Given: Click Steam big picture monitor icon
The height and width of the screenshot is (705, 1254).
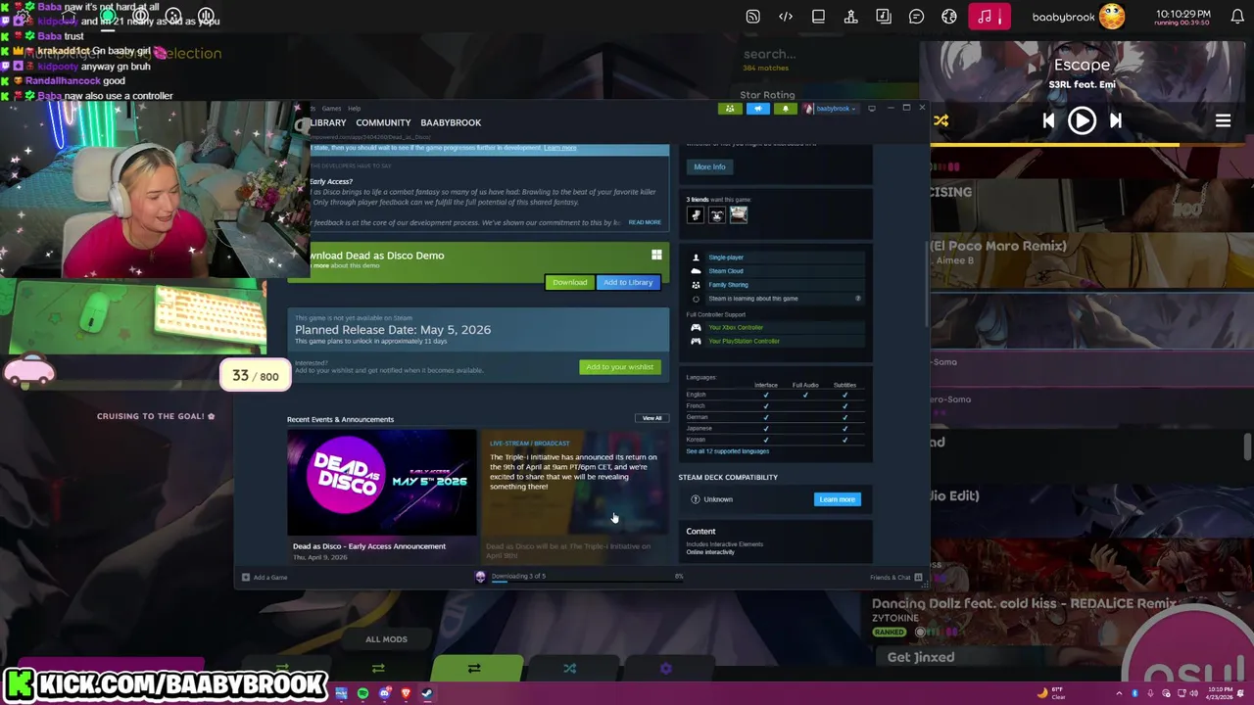Looking at the screenshot, I should click(872, 109).
